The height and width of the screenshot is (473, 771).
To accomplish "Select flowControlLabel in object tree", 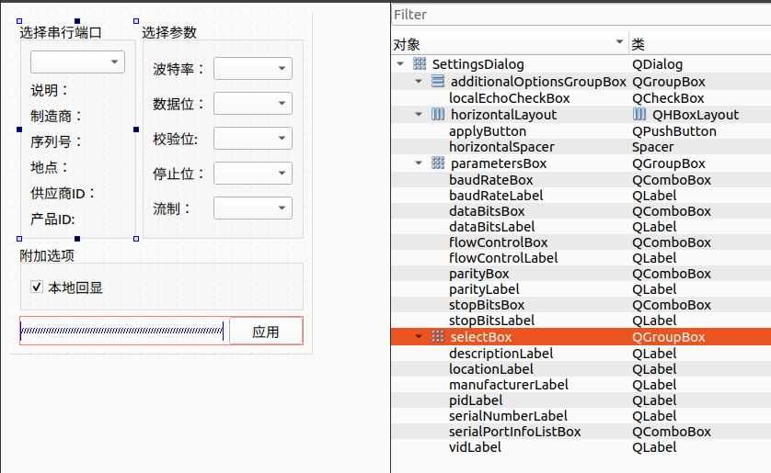I will point(503,257).
